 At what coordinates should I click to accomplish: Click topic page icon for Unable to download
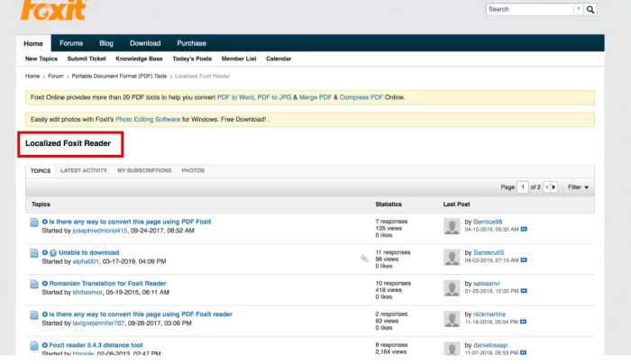34,253
